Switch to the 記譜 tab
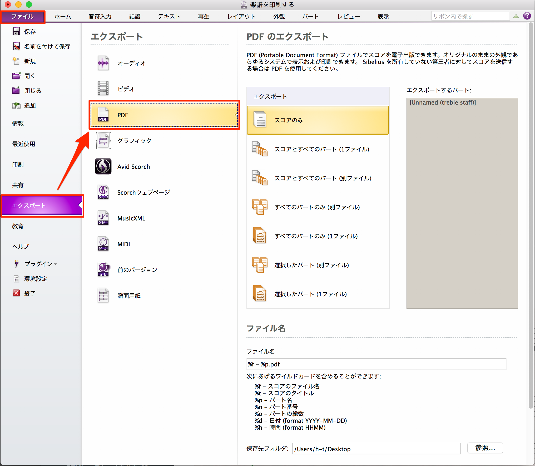Screen dimensions: 535x466 (x=135, y=17)
